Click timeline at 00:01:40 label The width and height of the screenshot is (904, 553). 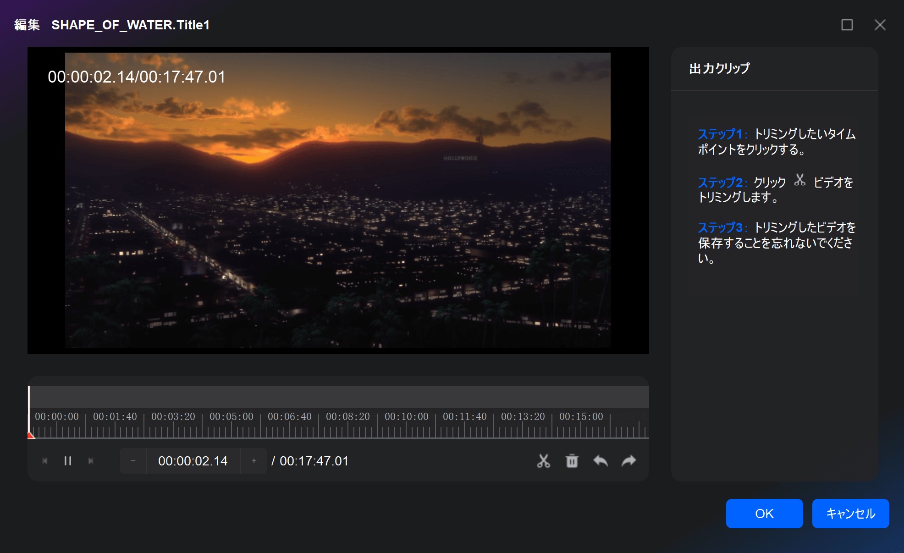tap(115, 417)
